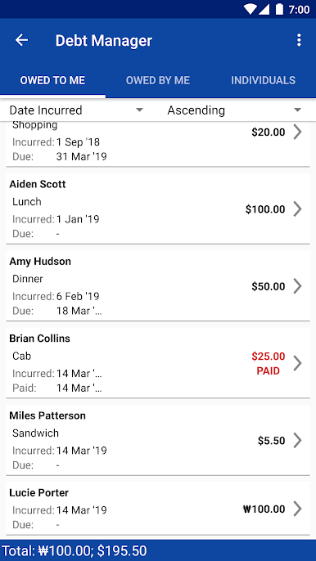
Task: Tap the $5.50 Sandwich amount
Action: pyautogui.click(x=272, y=441)
